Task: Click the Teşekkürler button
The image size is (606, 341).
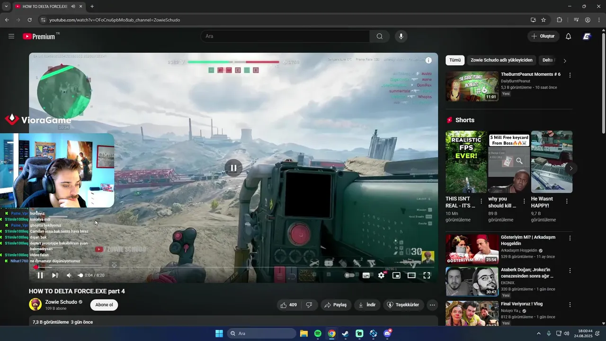Action: tap(403, 305)
